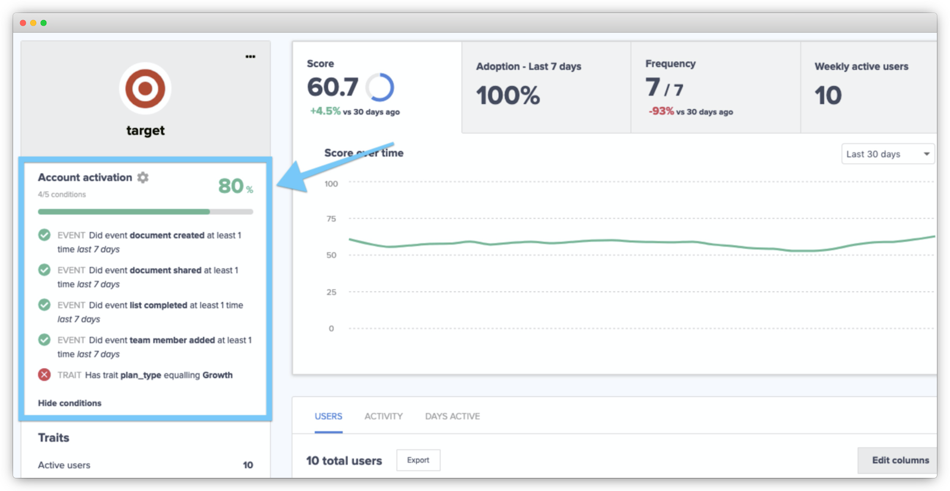Switch to the ACTIVITY tab
This screenshot has width=950, height=491.
[384, 416]
